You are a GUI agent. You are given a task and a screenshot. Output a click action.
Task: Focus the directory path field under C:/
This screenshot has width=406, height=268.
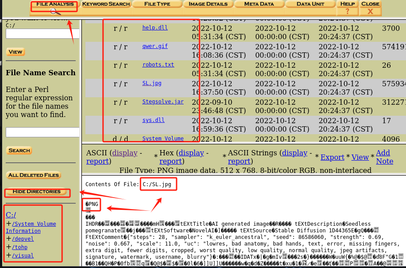pyautogui.click(x=42, y=33)
